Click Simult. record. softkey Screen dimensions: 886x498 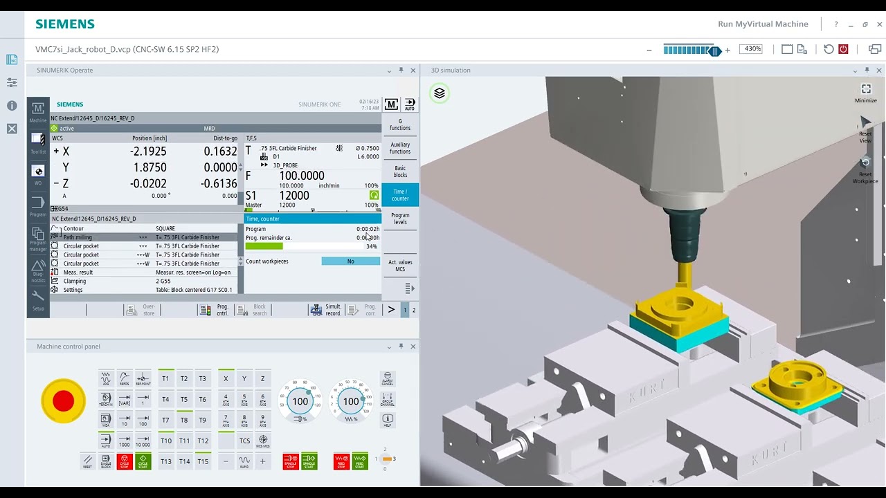[x=326, y=310]
